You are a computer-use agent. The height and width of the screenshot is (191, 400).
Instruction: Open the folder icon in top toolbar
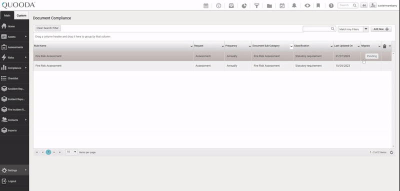269,5
